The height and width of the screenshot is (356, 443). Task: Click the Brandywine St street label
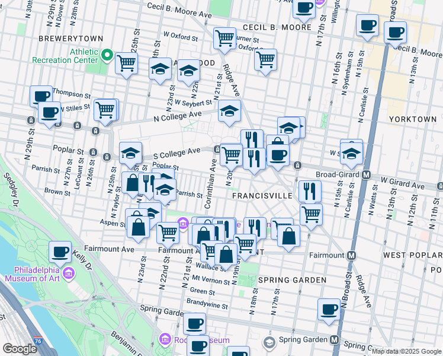207,304
